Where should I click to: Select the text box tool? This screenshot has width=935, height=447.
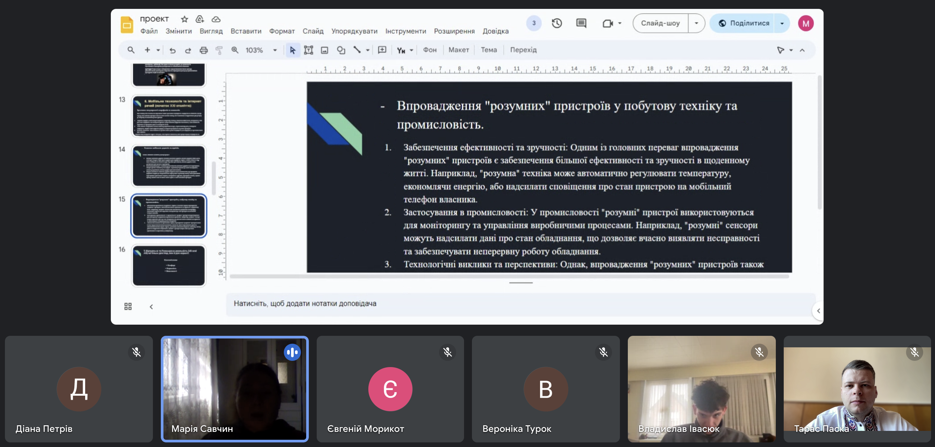point(308,50)
